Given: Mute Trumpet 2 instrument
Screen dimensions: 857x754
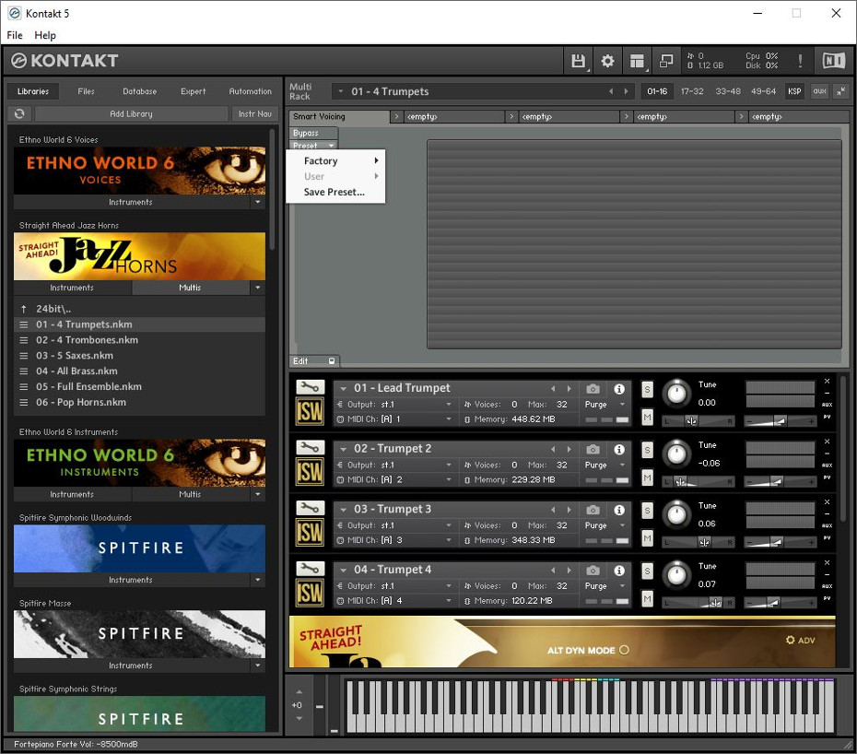Looking at the screenshot, I should pos(647,478).
